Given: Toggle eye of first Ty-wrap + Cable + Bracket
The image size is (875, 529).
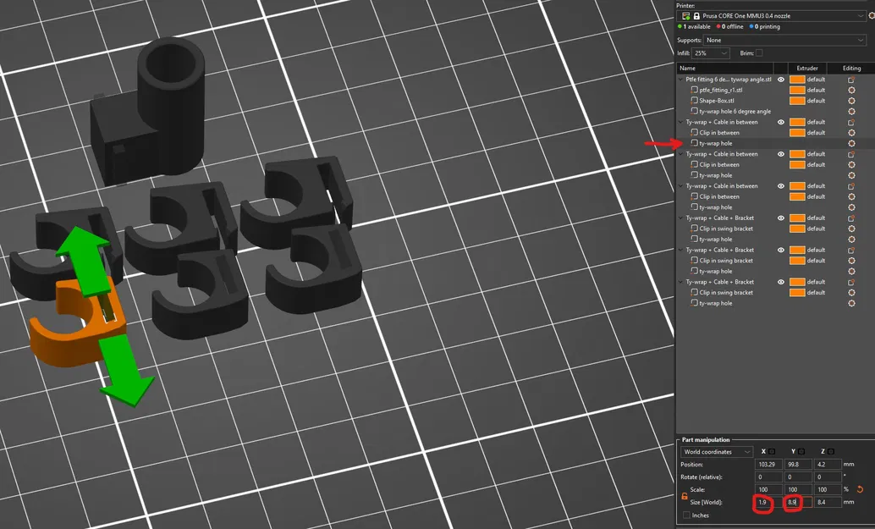Looking at the screenshot, I should 781,218.
